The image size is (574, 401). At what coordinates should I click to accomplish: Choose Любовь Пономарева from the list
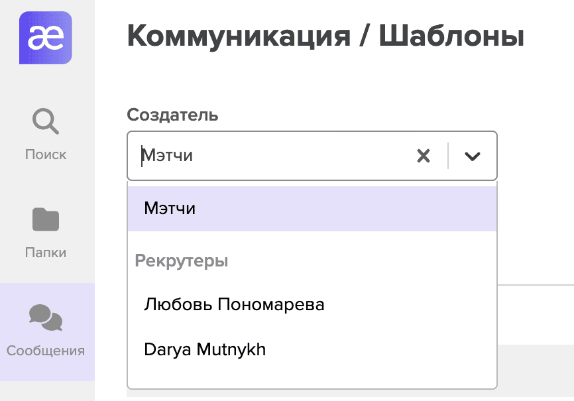pyautogui.click(x=234, y=304)
